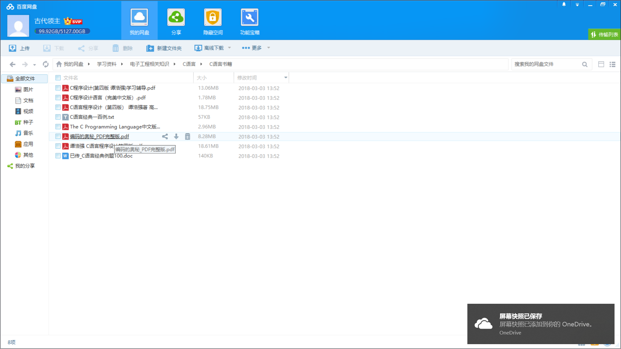Screen dimensions: 621x349
Task: Open 修改时间 column sort dropdown arrow
Action: pos(286,78)
